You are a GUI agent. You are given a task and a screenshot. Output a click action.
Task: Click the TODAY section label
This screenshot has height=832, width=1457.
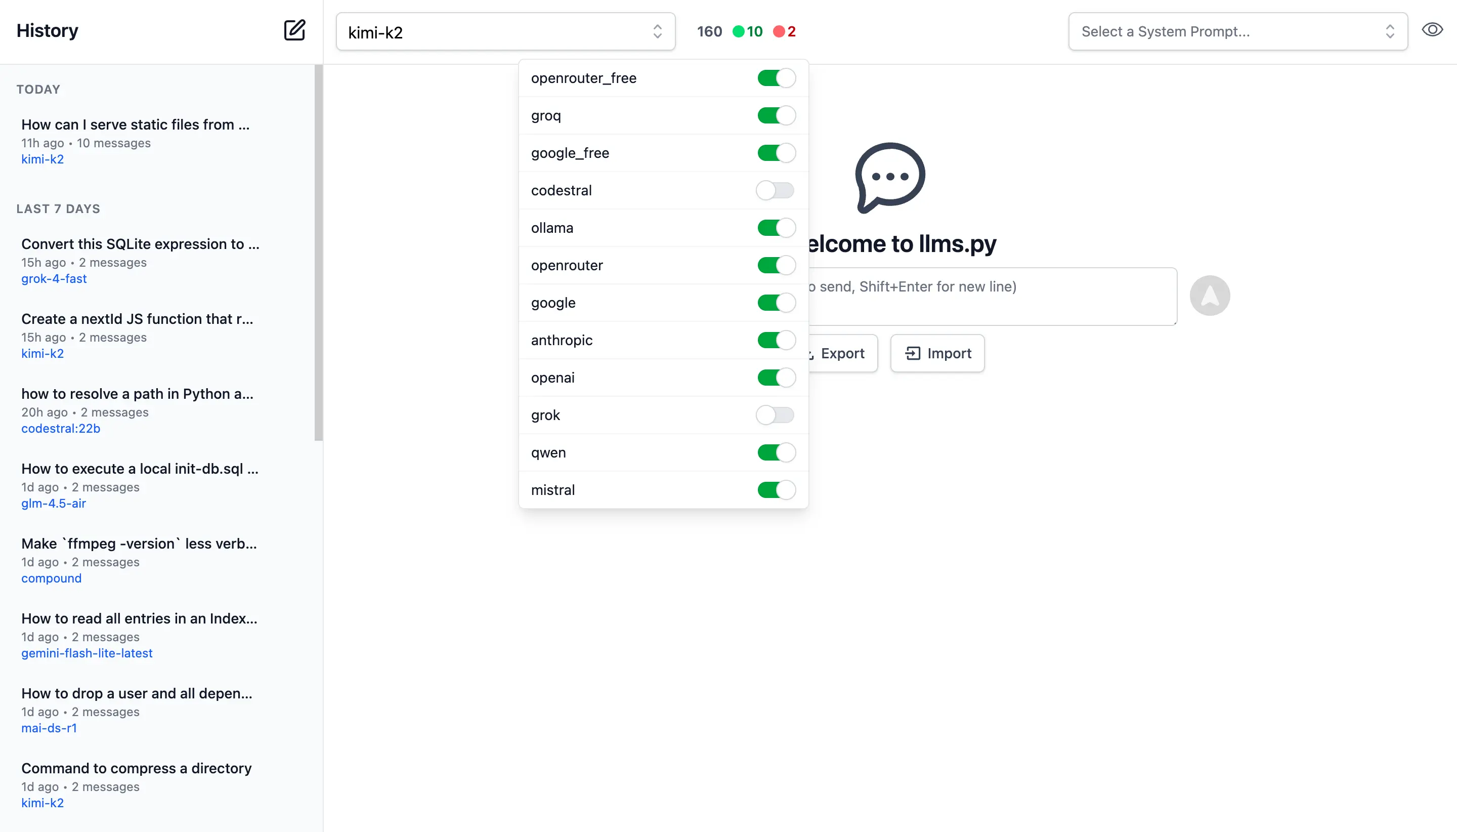pyautogui.click(x=38, y=89)
